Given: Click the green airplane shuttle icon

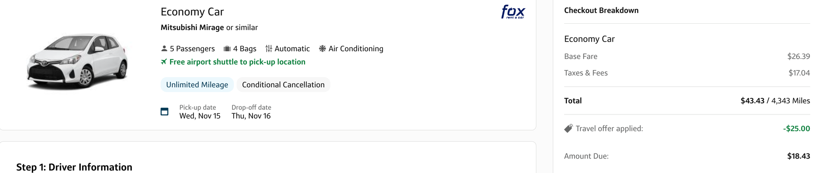Looking at the screenshot, I should tap(164, 62).
